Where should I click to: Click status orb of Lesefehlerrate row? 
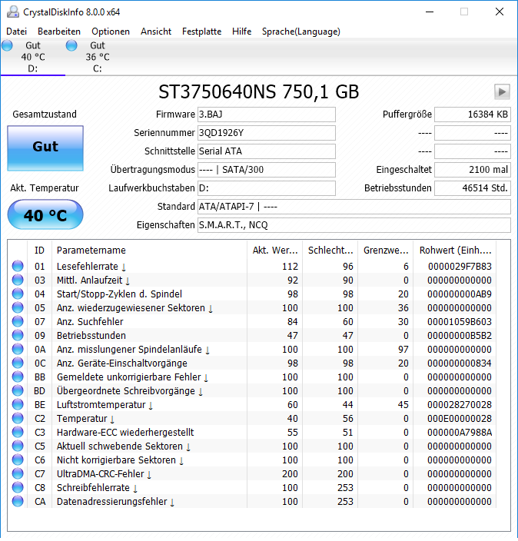point(18,266)
